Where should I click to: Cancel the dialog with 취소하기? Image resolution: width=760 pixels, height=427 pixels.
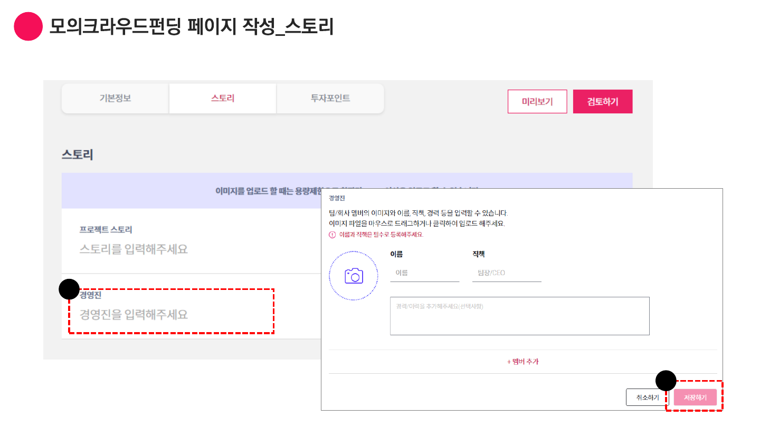tap(647, 397)
